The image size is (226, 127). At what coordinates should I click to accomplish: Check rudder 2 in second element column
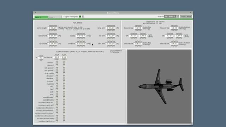64,84
